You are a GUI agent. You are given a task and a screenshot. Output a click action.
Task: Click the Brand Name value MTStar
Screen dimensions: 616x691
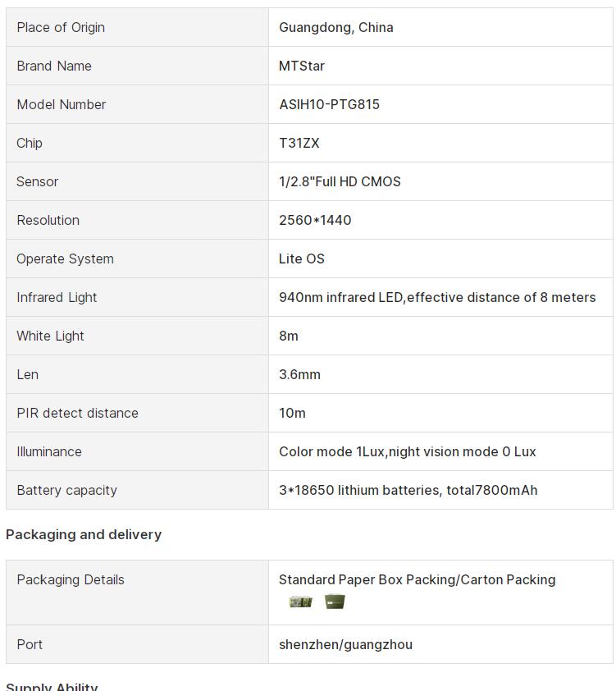click(x=302, y=66)
